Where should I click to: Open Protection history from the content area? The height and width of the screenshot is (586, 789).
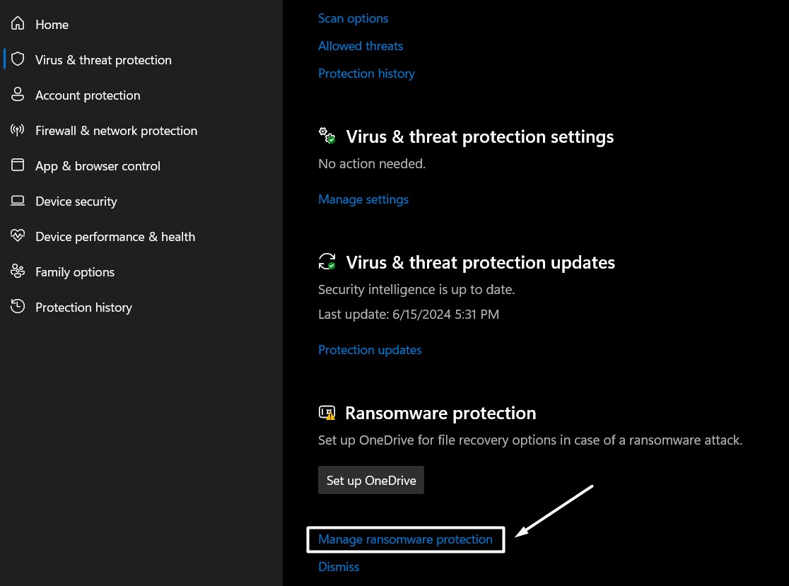[x=366, y=73]
